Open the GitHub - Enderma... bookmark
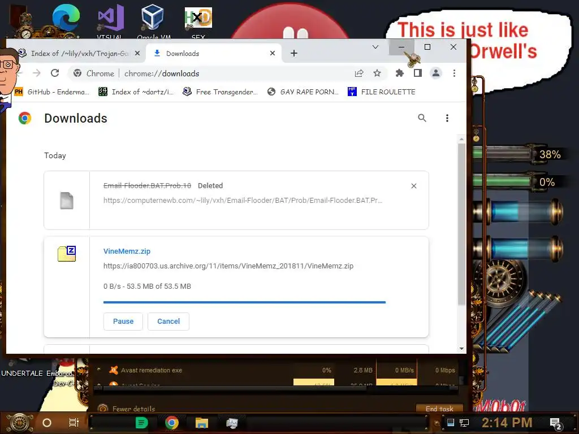The image size is (579, 434). click(52, 92)
